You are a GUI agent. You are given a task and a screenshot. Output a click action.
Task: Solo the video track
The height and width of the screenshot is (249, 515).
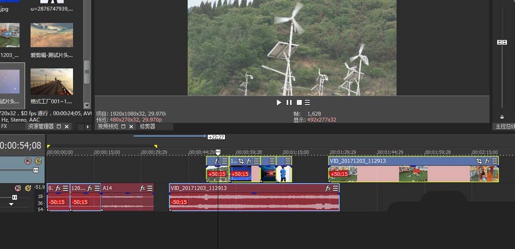pyautogui.click(x=39, y=161)
